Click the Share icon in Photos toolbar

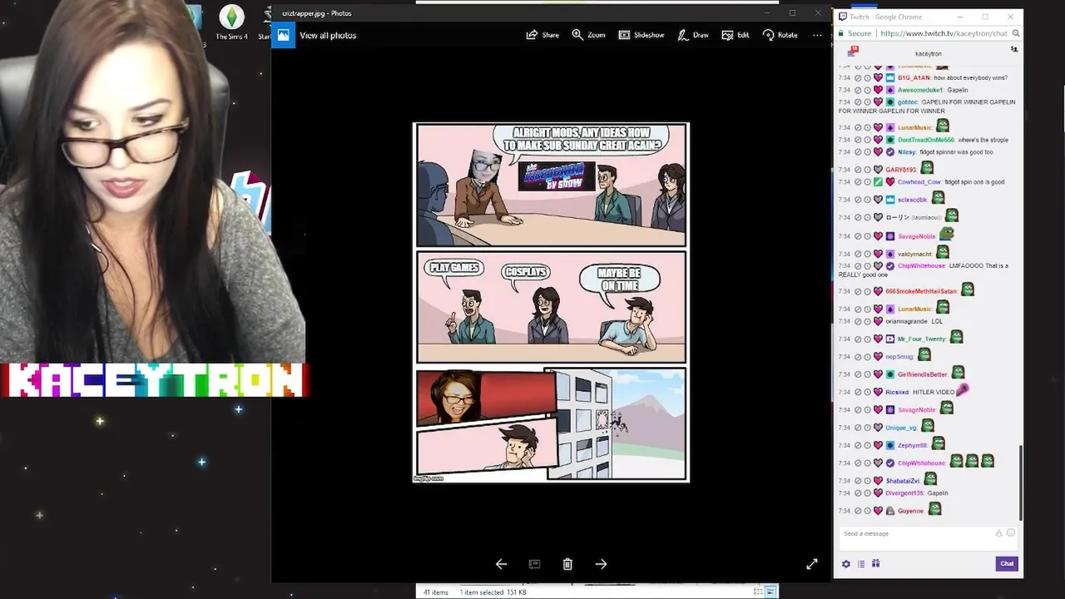pyautogui.click(x=532, y=35)
